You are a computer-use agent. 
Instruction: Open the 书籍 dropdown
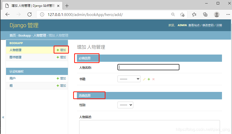(x=129, y=79)
